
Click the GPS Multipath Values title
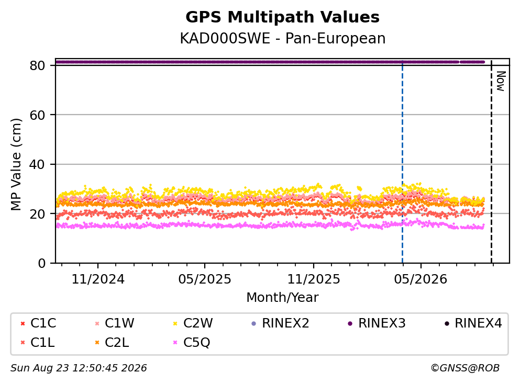coord(283,17)
